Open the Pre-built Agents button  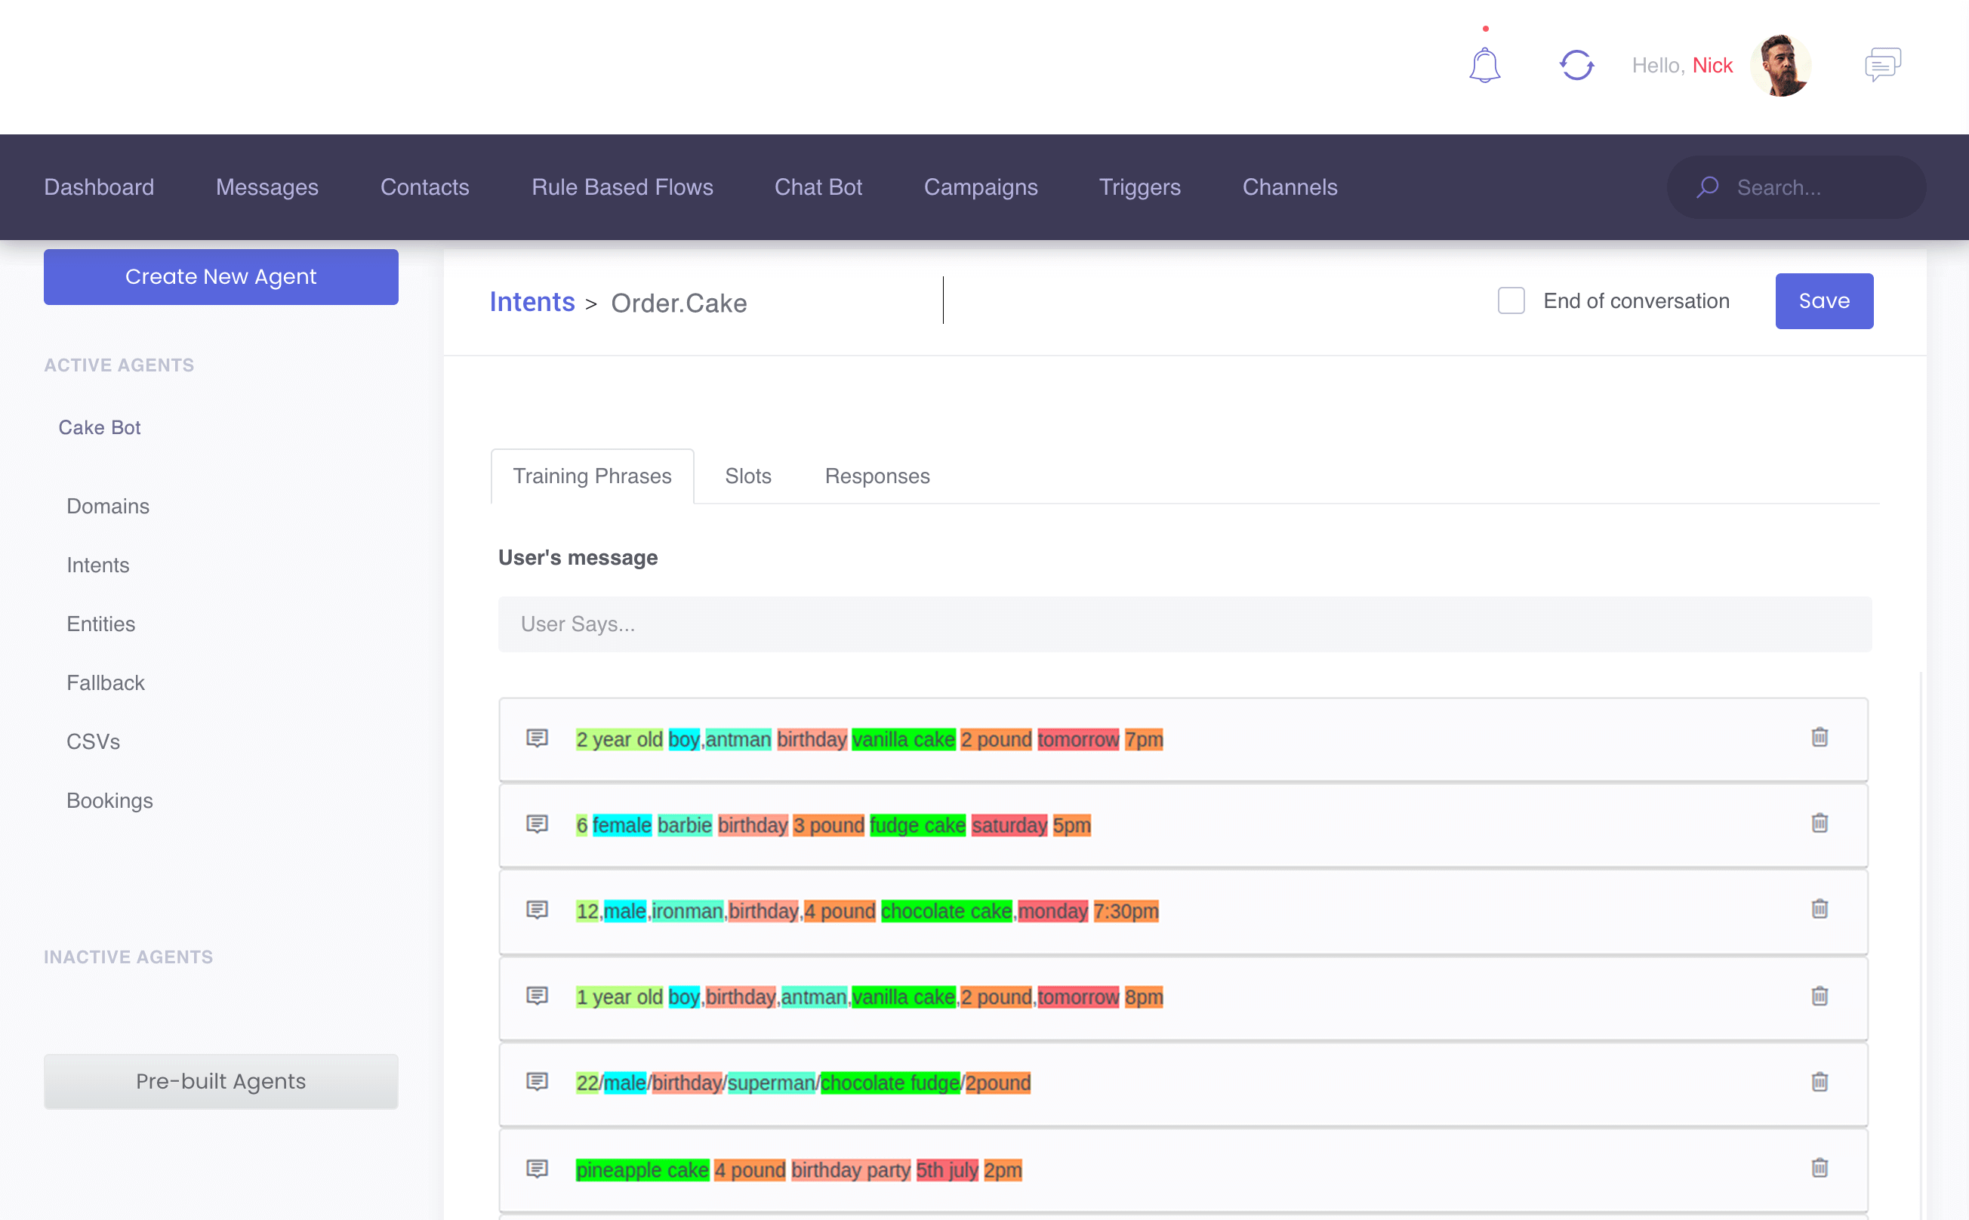pyautogui.click(x=220, y=1081)
